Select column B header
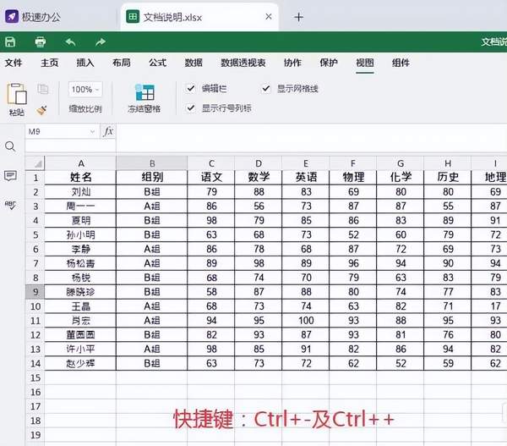 [x=151, y=163]
